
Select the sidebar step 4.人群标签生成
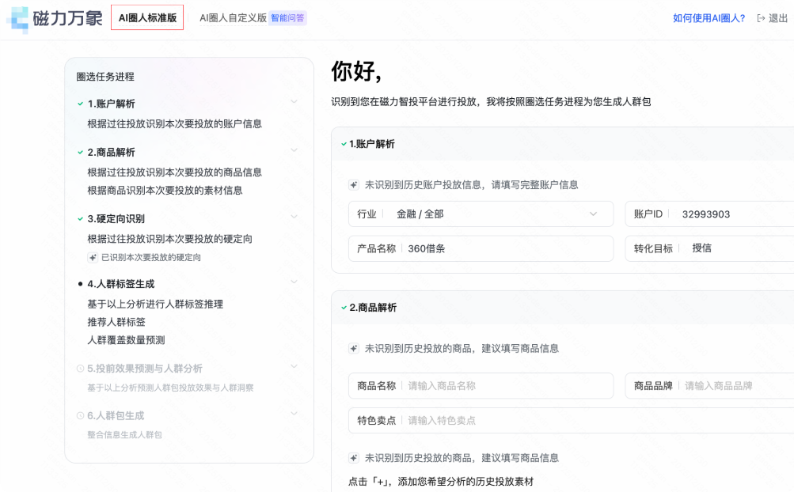click(121, 284)
